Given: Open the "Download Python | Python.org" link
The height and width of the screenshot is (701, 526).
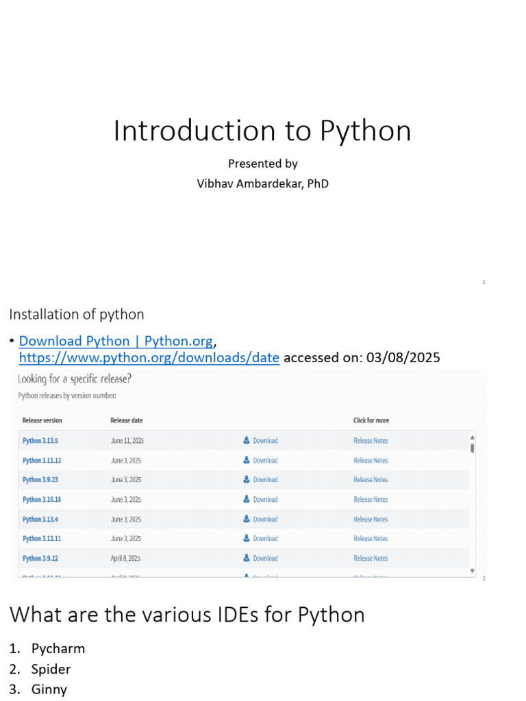Looking at the screenshot, I should [x=116, y=341].
